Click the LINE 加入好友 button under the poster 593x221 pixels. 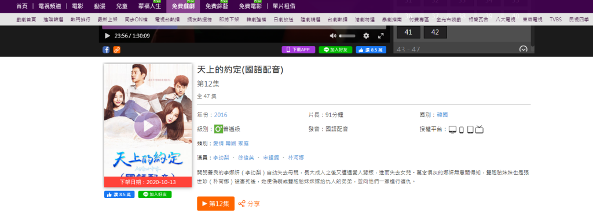click(155, 194)
